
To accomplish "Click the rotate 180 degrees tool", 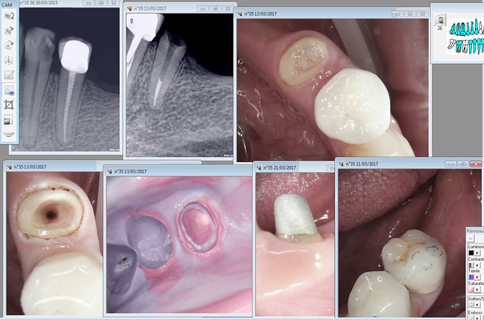I will (9, 16).
